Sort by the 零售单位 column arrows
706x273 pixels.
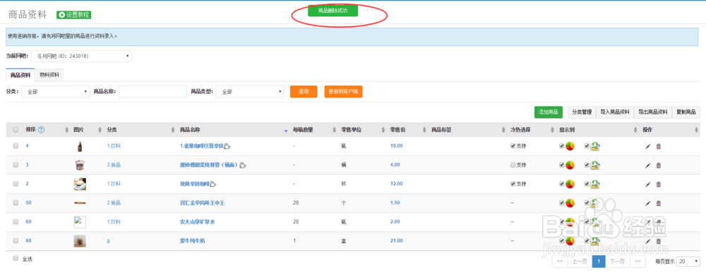coord(383,130)
